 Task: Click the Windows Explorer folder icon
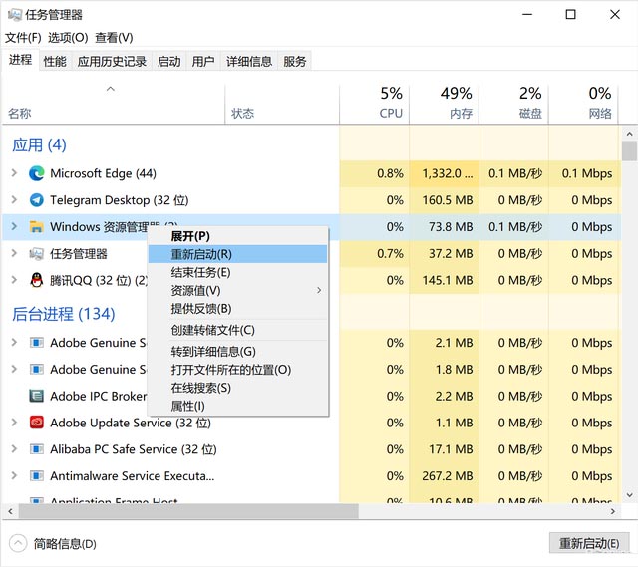[x=37, y=227]
